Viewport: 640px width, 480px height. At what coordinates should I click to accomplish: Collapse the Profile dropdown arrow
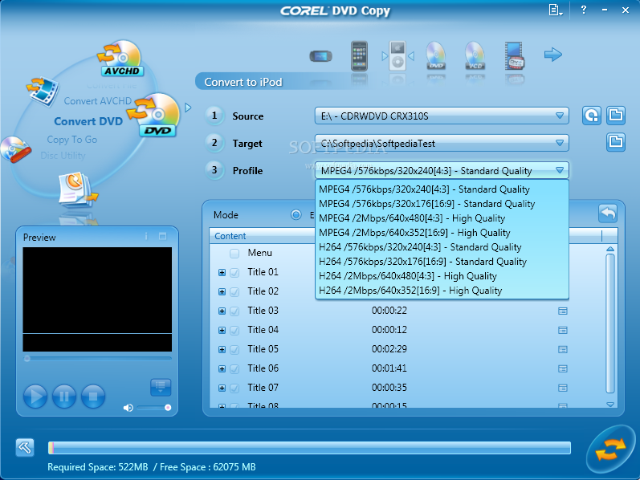(560, 170)
